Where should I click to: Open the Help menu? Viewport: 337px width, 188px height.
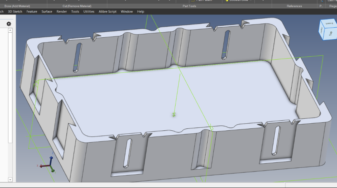pos(141,11)
